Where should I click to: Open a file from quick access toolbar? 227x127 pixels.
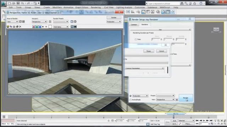coord(14,3)
